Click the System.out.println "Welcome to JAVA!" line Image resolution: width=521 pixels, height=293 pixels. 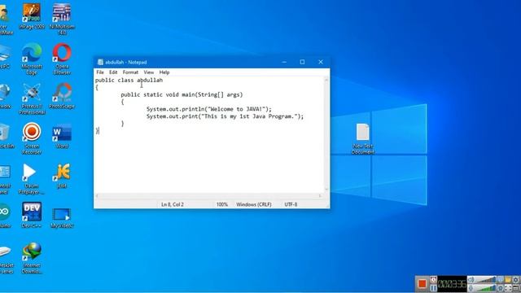pyautogui.click(x=209, y=109)
